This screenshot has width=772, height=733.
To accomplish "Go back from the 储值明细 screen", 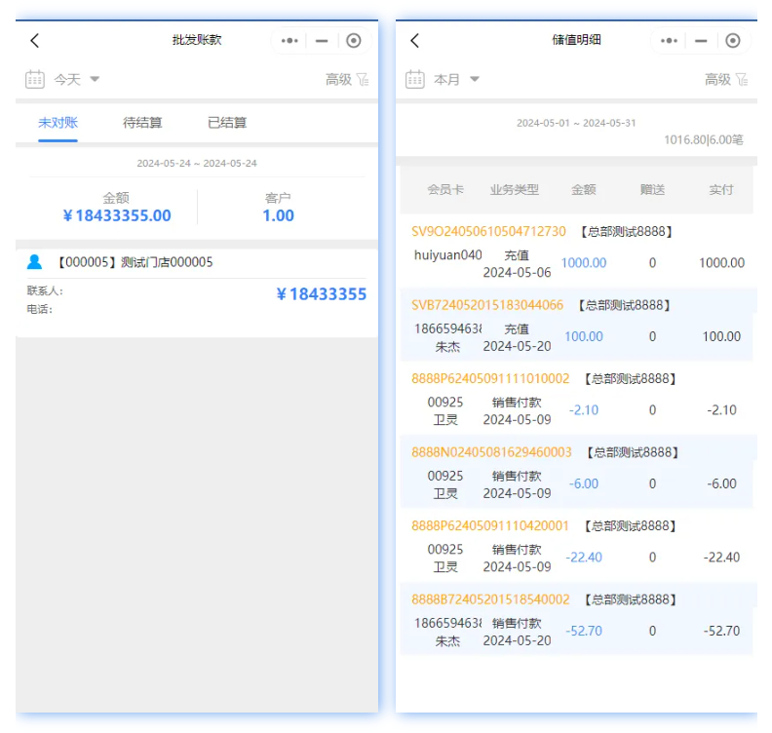I will point(414,40).
